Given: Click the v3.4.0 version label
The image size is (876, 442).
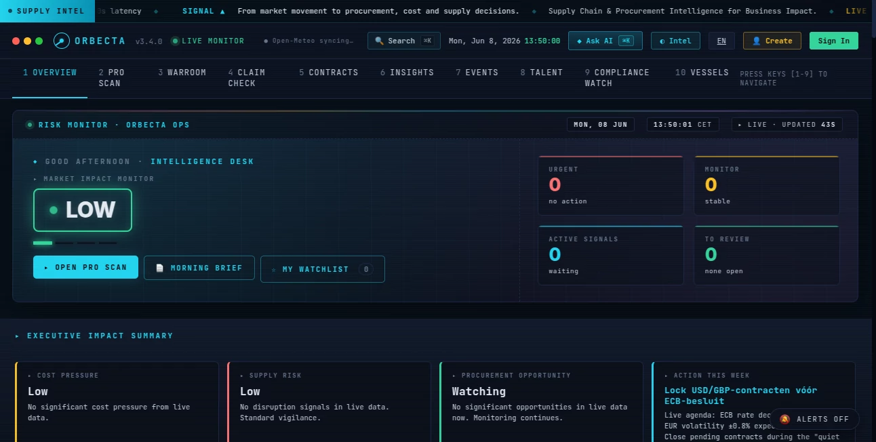Looking at the screenshot, I should [148, 41].
